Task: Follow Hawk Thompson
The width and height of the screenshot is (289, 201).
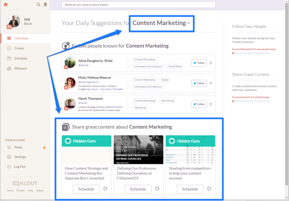Action: (199, 104)
